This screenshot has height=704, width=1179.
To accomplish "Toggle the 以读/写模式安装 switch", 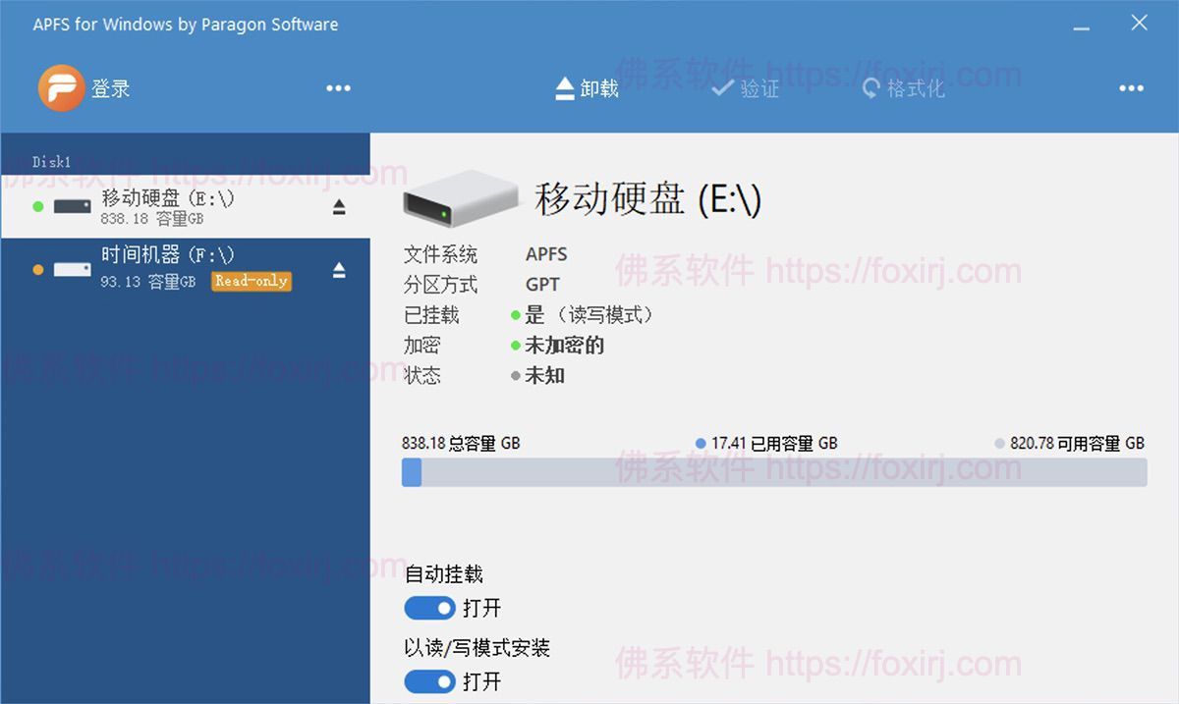I will 429,681.
